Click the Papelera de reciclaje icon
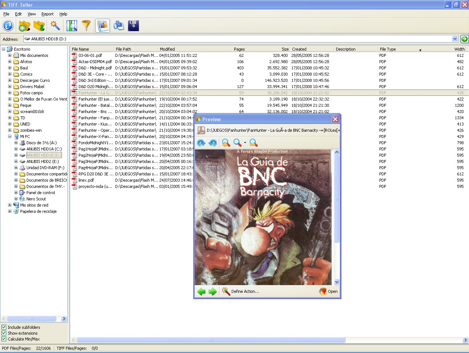 pos(16,211)
